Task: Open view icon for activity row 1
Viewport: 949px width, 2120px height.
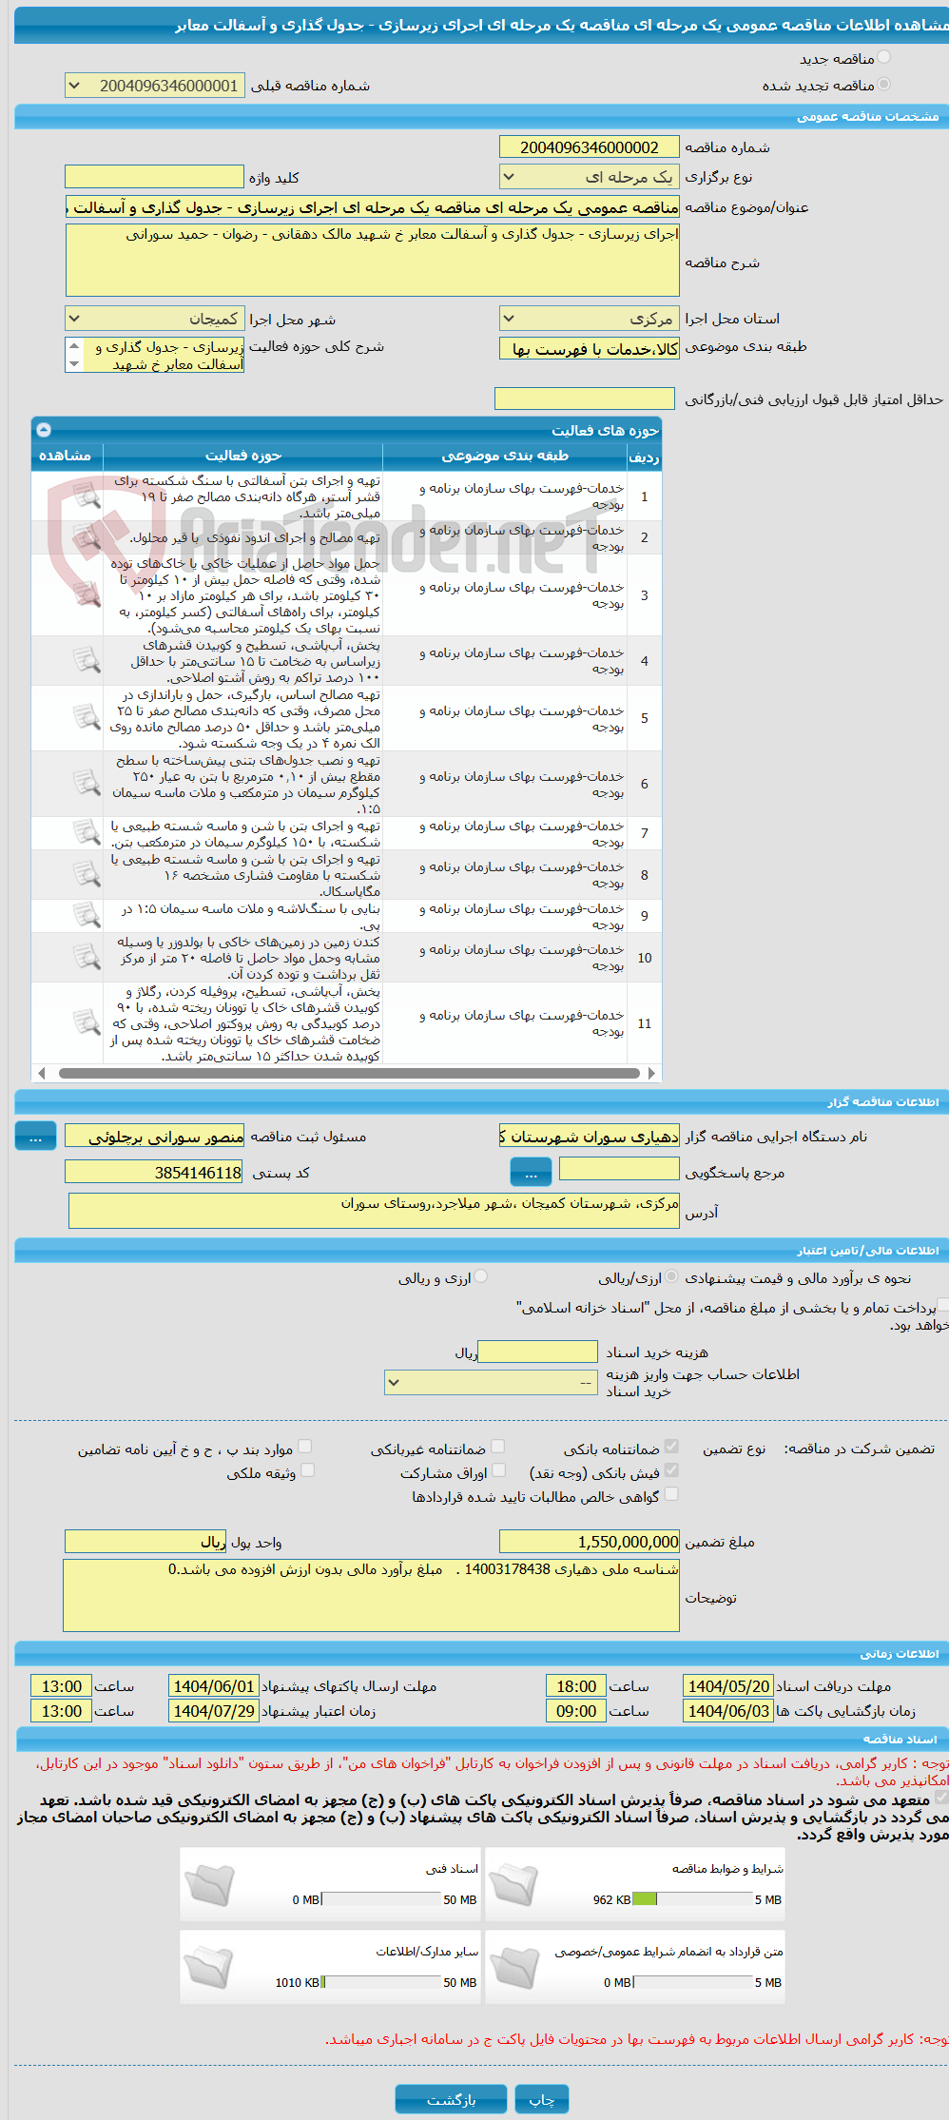Action: point(87,496)
